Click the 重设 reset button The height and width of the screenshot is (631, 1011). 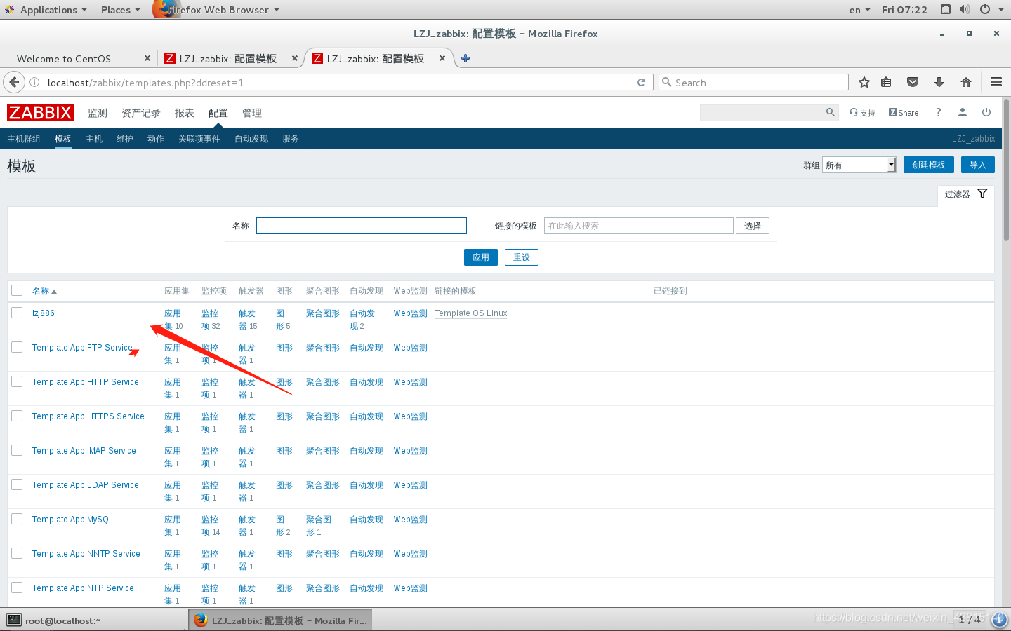(x=522, y=257)
